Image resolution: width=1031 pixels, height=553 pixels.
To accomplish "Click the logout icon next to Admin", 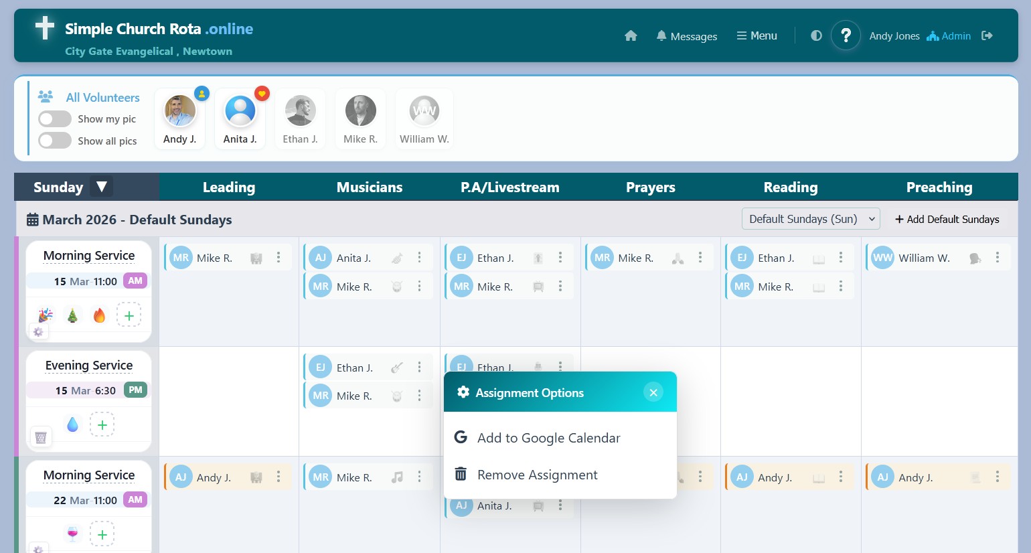I will tap(987, 35).
